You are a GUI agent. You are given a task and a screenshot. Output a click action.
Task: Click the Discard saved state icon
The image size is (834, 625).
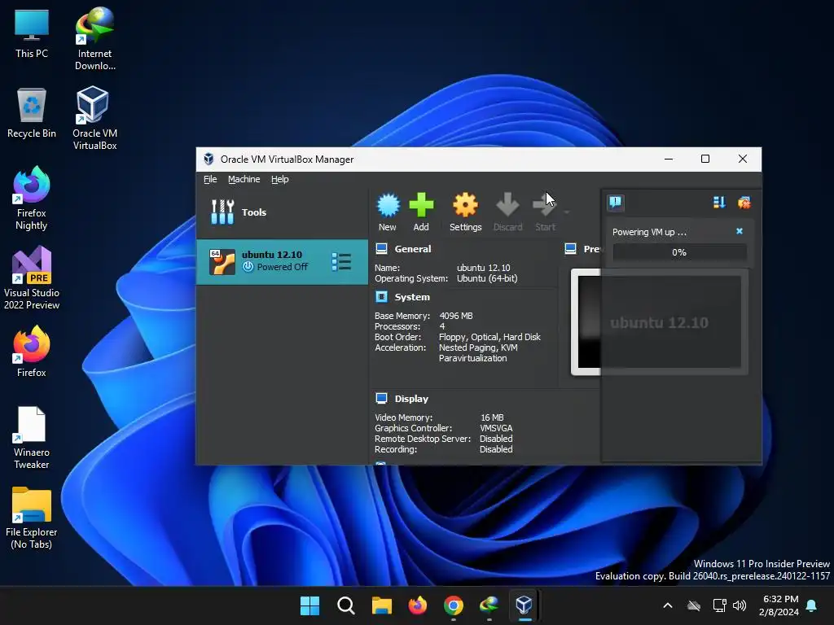[x=507, y=205]
